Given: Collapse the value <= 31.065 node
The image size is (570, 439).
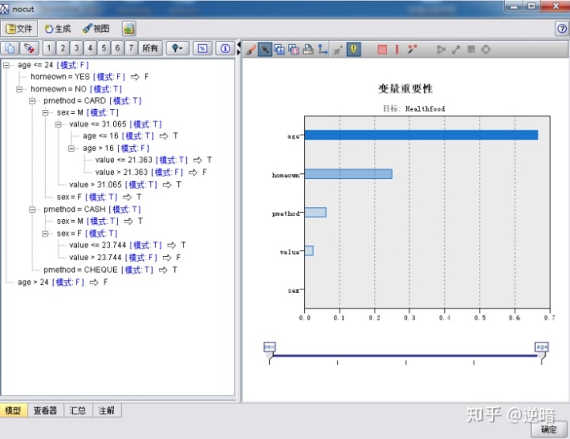Looking at the screenshot, I should click(x=58, y=124).
